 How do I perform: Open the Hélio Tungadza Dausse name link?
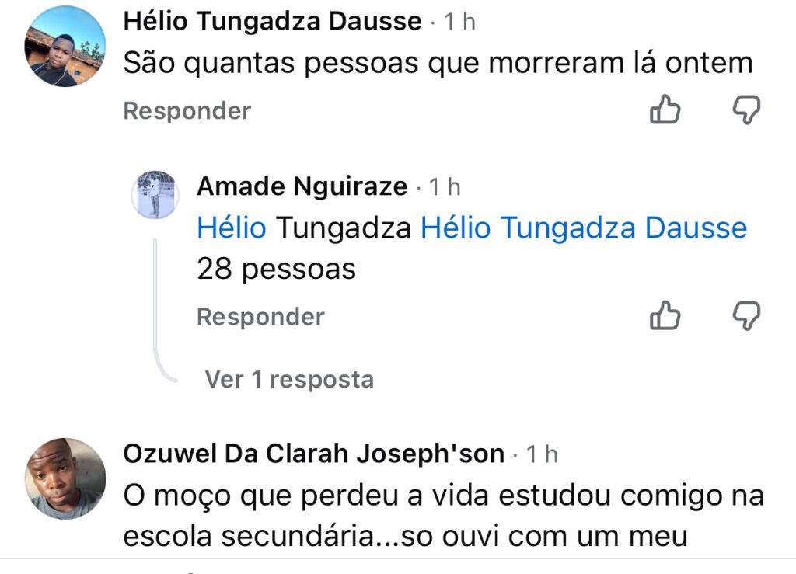tap(272, 22)
